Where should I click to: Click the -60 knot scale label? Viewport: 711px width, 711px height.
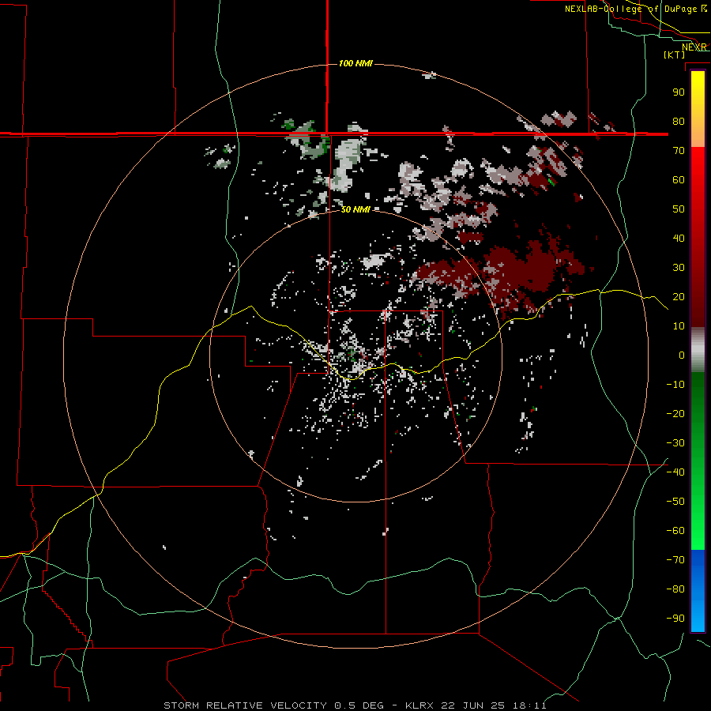675,531
